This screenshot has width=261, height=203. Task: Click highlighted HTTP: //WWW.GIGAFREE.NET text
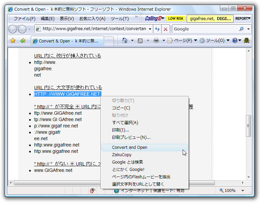[68, 94]
